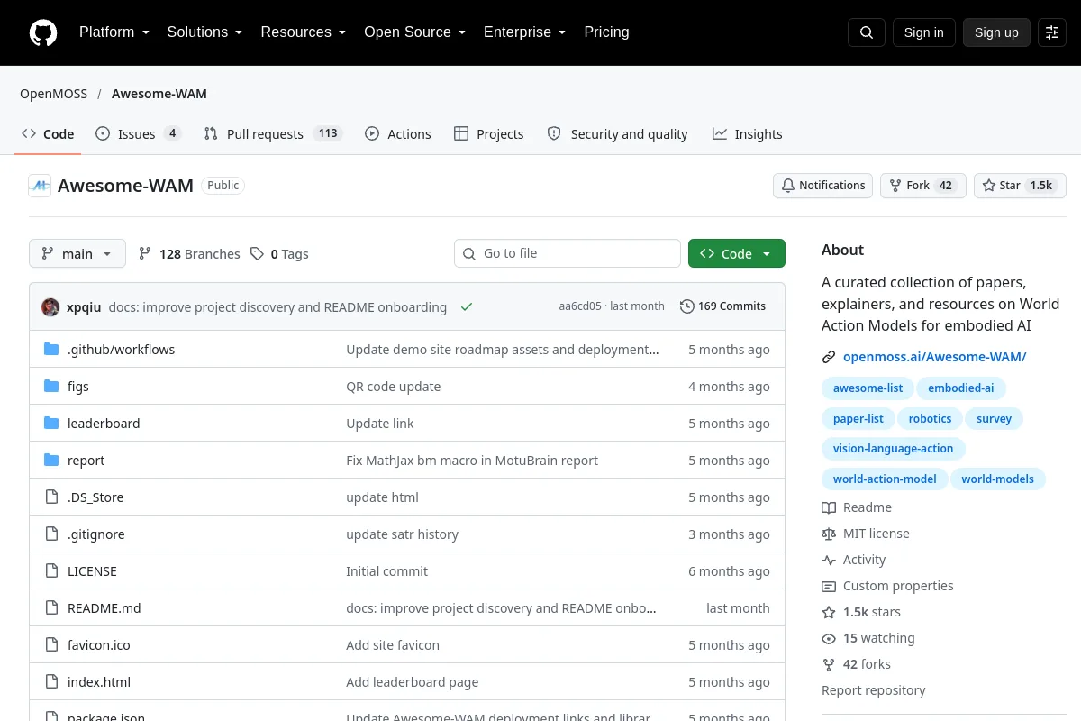This screenshot has height=721, width=1081.
Task: Click the eye icon beside 15 watching
Action: pyautogui.click(x=829, y=638)
